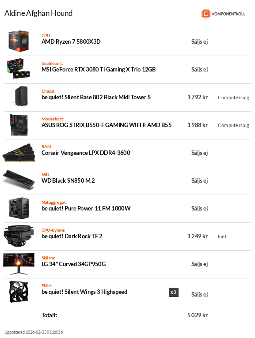This screenshot has width=255, height=338.
Task: Click the KOMPONENTKOLL brand text
Action: (x=228, y=14)
